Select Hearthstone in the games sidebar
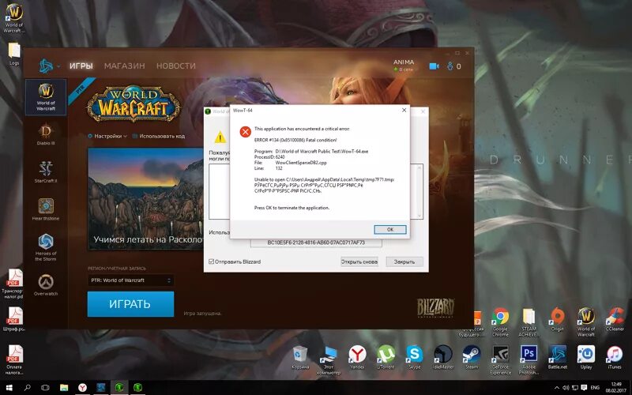Image resolution: width=632 pixels, height=395 pixels. pos(46,209)
